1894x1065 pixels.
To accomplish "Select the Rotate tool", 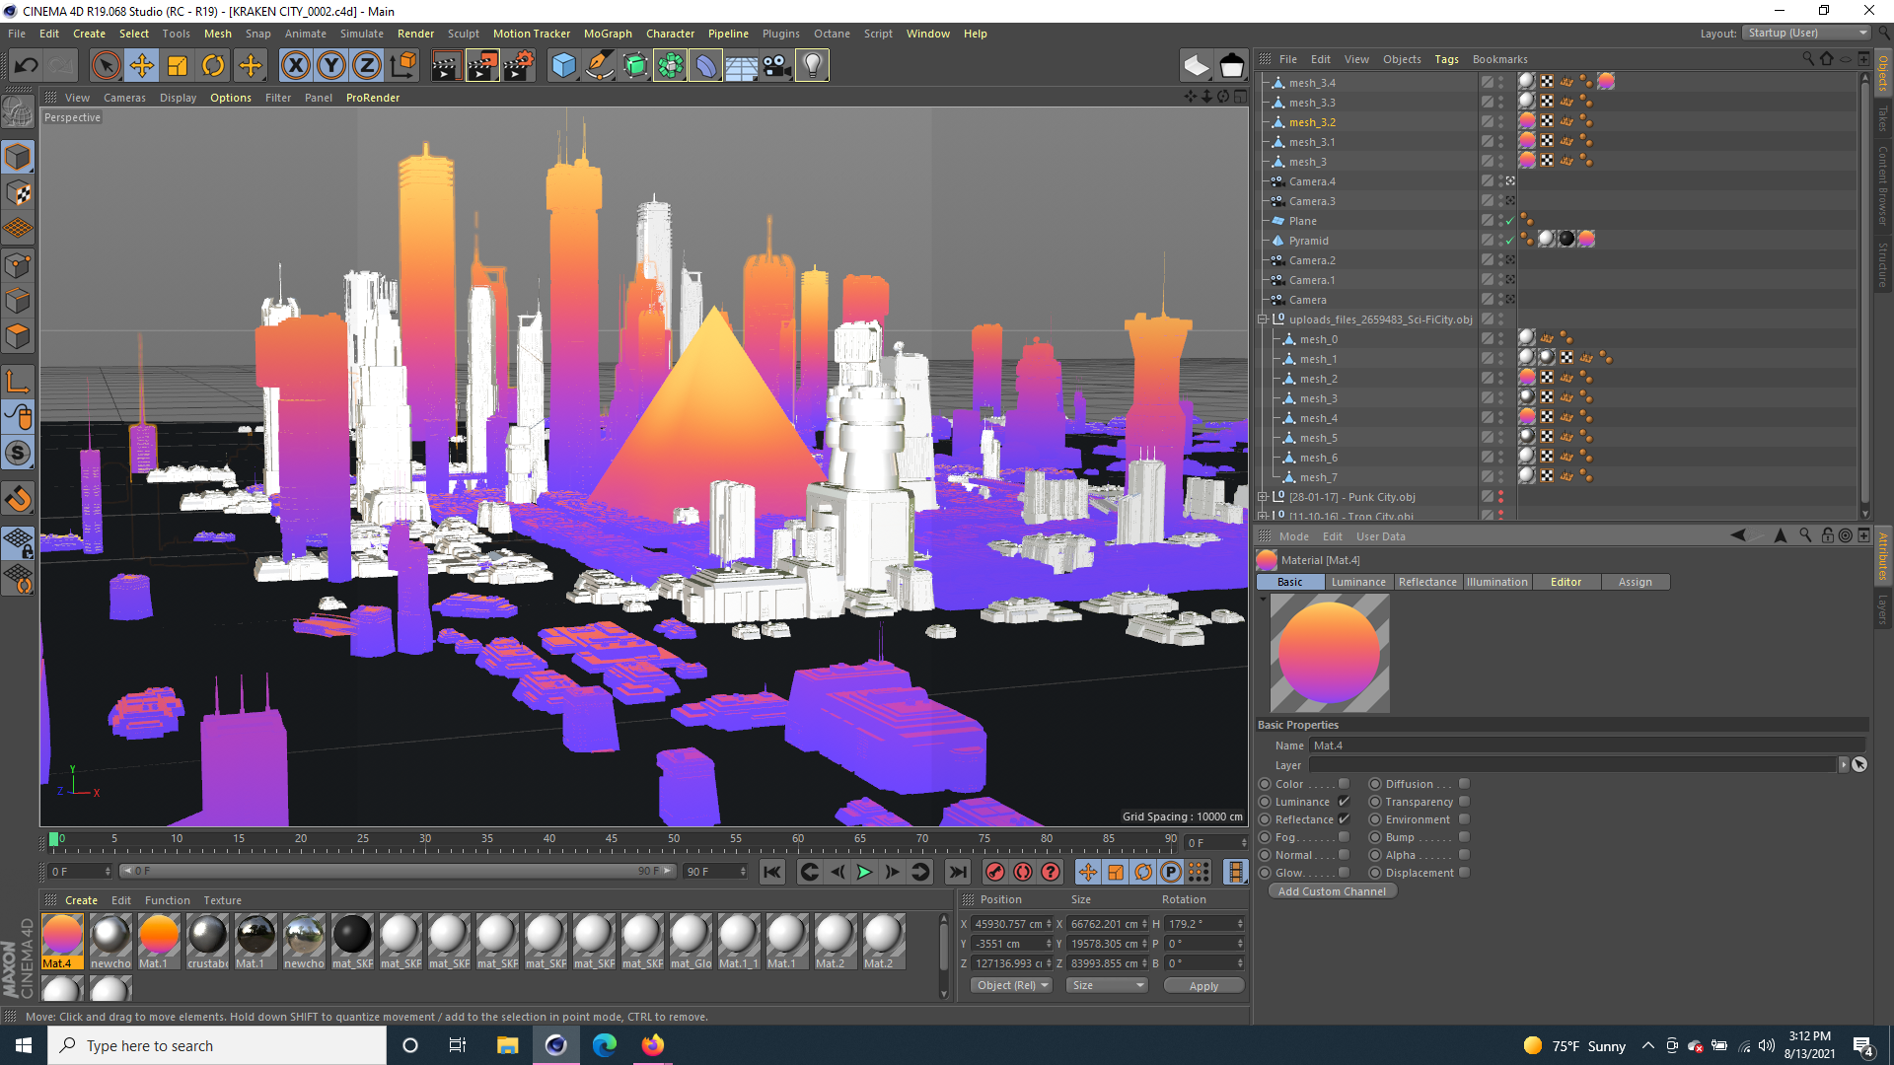I will [x=213, y=65].
